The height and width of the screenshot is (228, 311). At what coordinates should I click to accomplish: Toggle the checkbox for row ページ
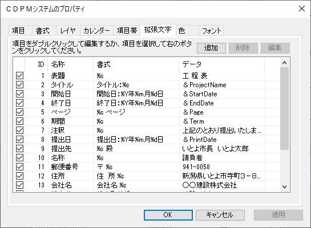pyautogui.click(x=19, y=112)
